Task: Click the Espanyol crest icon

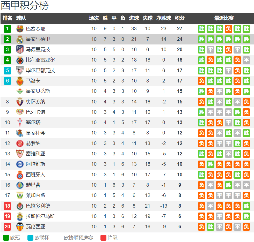Action: (x=20, y=175)
